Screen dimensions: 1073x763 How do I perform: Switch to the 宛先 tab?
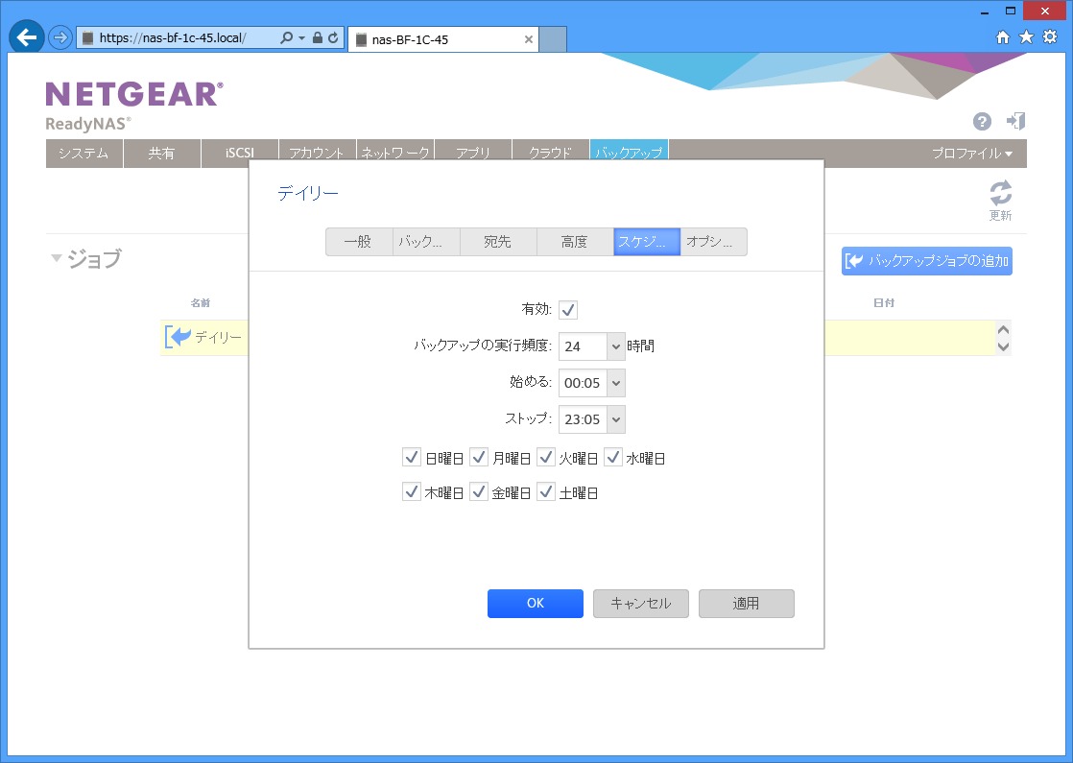498,242
